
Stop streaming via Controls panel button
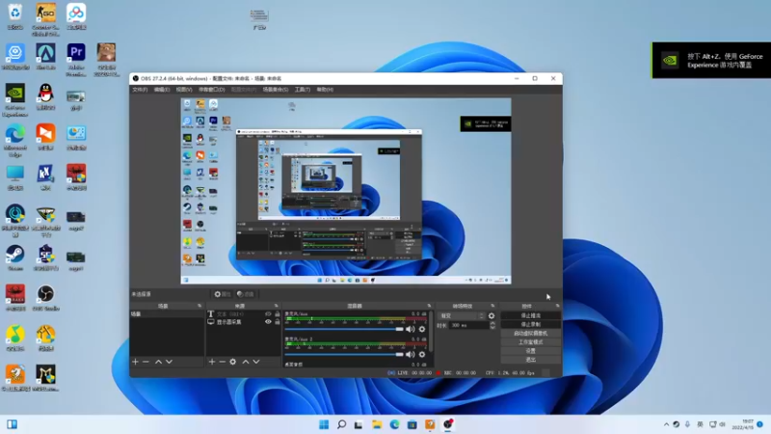(x=531, y=315)
